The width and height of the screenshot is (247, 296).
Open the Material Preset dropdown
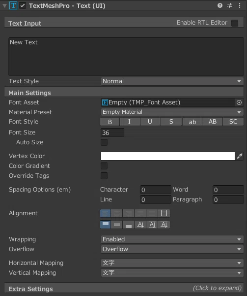(172, 112)
